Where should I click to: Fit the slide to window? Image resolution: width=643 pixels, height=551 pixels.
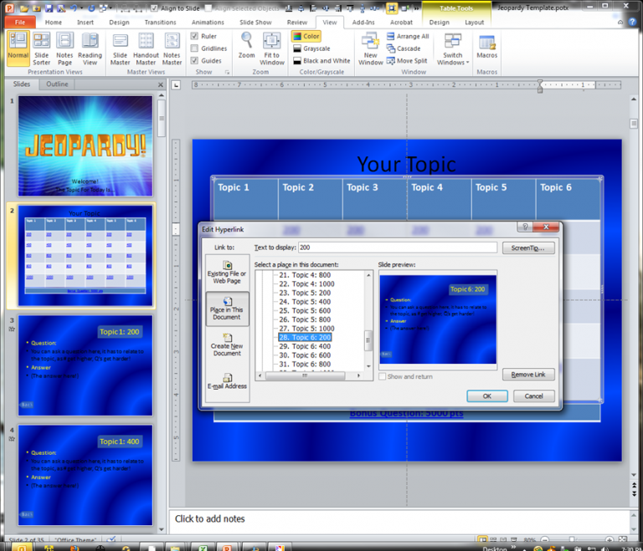point(271,48)
